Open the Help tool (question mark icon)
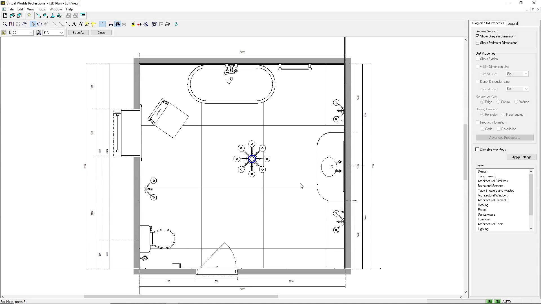The image size is (541, 304). tap(29, 16)
